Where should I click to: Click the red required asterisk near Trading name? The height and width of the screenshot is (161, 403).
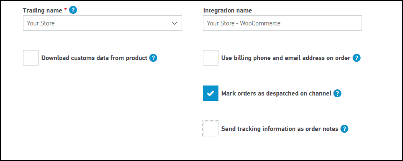point(65,10)
